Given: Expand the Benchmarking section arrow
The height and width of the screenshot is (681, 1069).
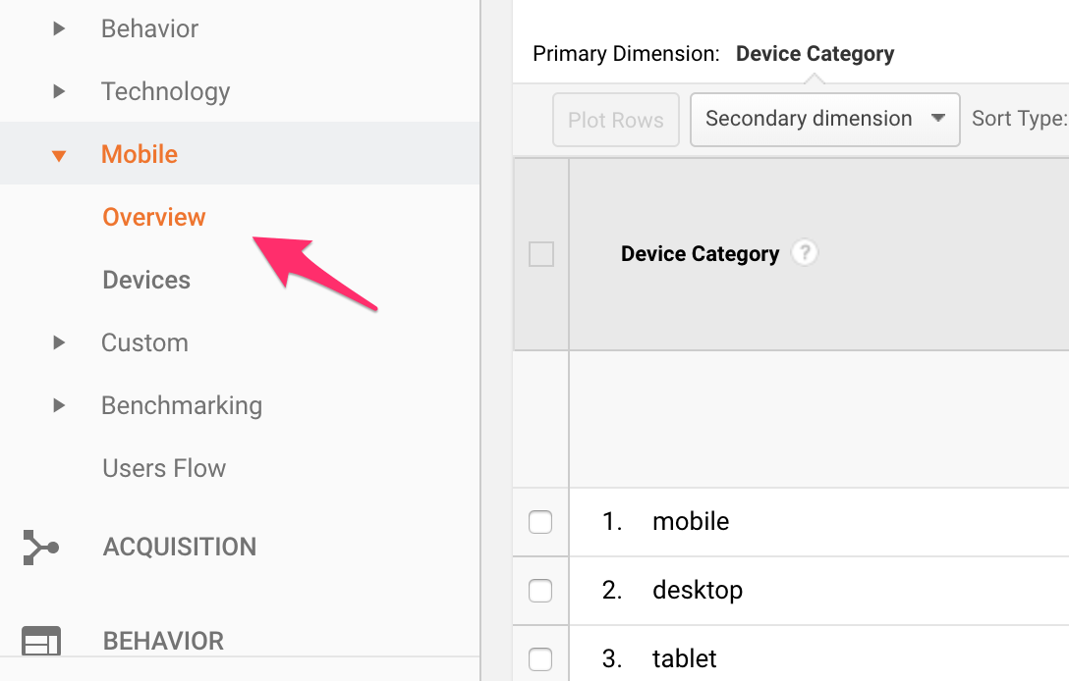Looking at the screenshot, I should pos(59,405).
